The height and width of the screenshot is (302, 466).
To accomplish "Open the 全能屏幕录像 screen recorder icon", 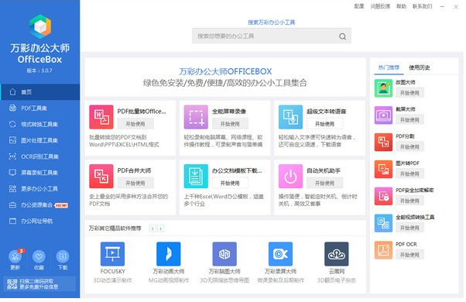I will 196,117.
